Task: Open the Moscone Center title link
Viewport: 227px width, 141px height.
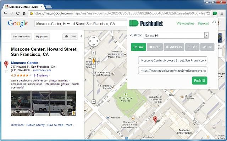Action: 24,63
